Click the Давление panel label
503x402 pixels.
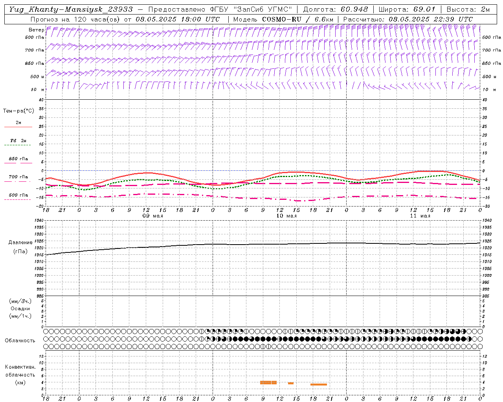pos(20,243)
